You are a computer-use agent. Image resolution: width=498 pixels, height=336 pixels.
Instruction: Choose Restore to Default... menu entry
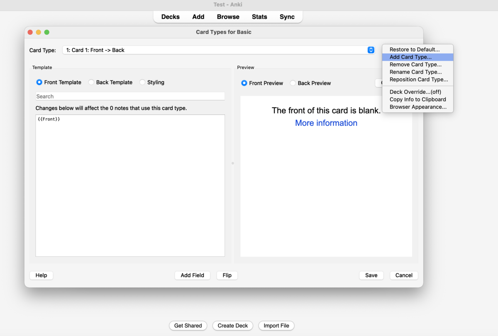[x=417, y=49]
